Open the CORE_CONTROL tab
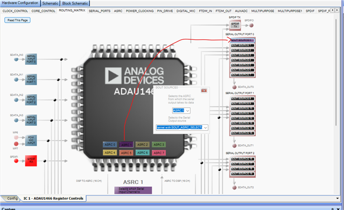Screen dimensions: 344x210 (x=43, y=11)
